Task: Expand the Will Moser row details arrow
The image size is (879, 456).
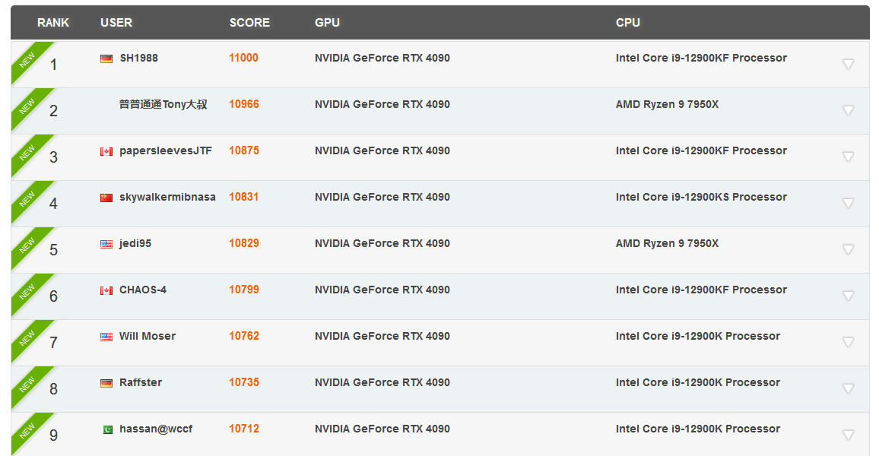Action: (x=848, y=342)
